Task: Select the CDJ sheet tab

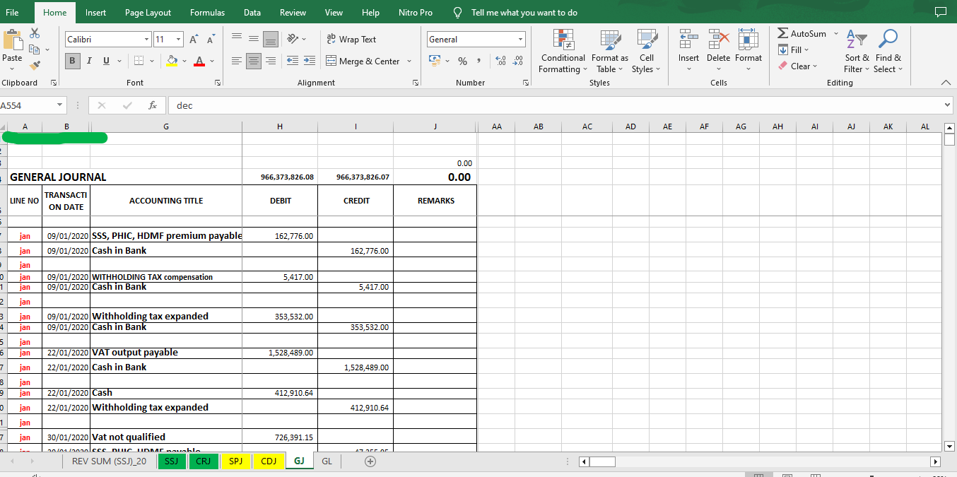Action: tap(269, 461)
